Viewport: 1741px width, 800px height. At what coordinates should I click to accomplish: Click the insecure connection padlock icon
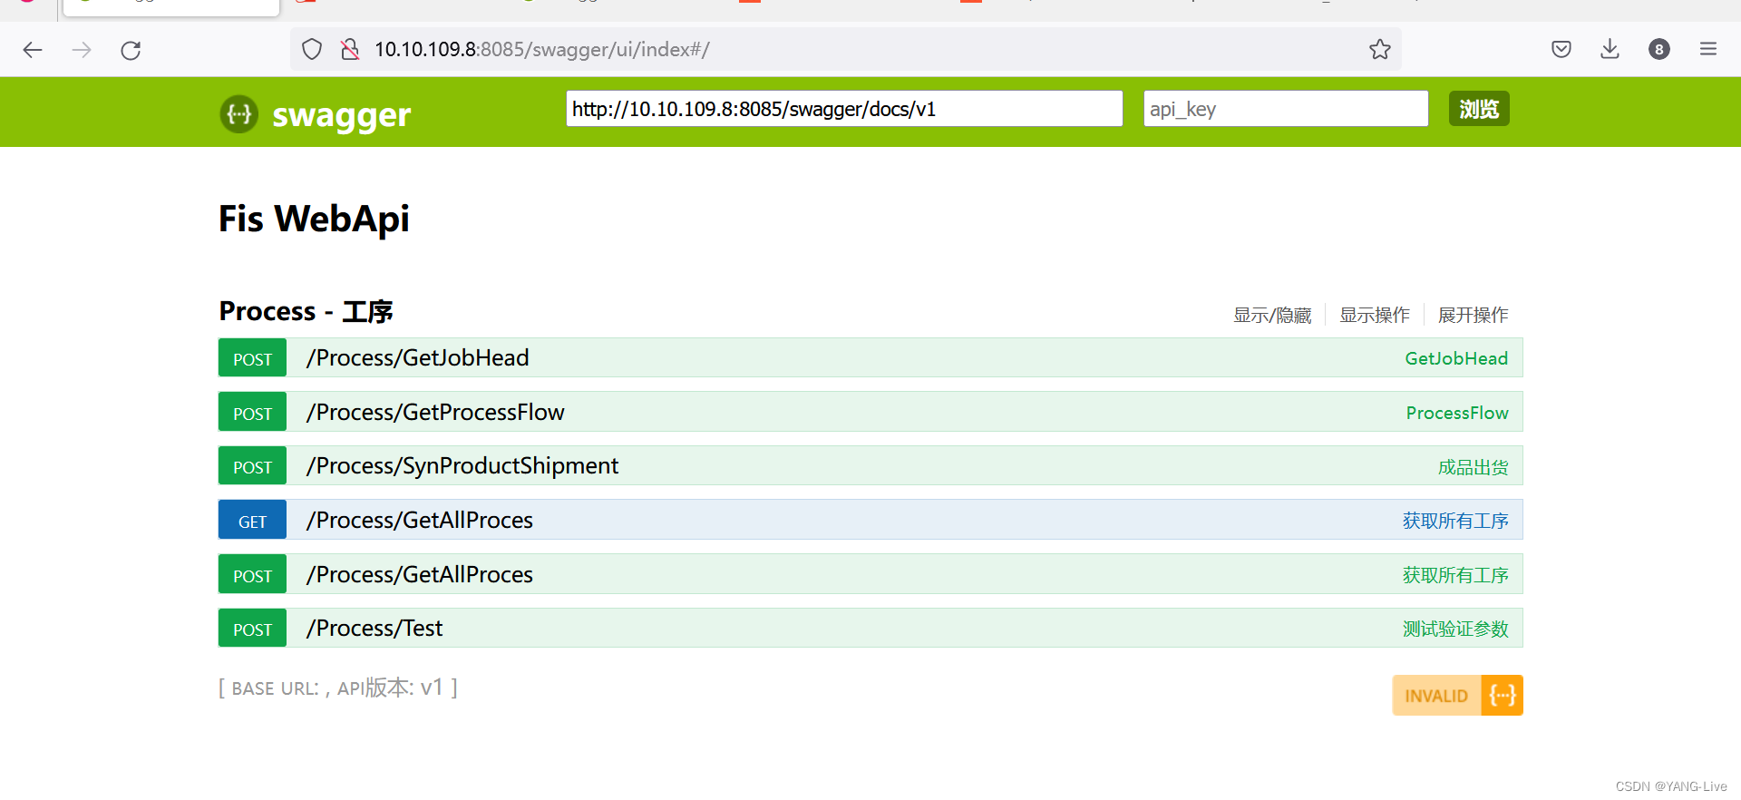point(350,49)
